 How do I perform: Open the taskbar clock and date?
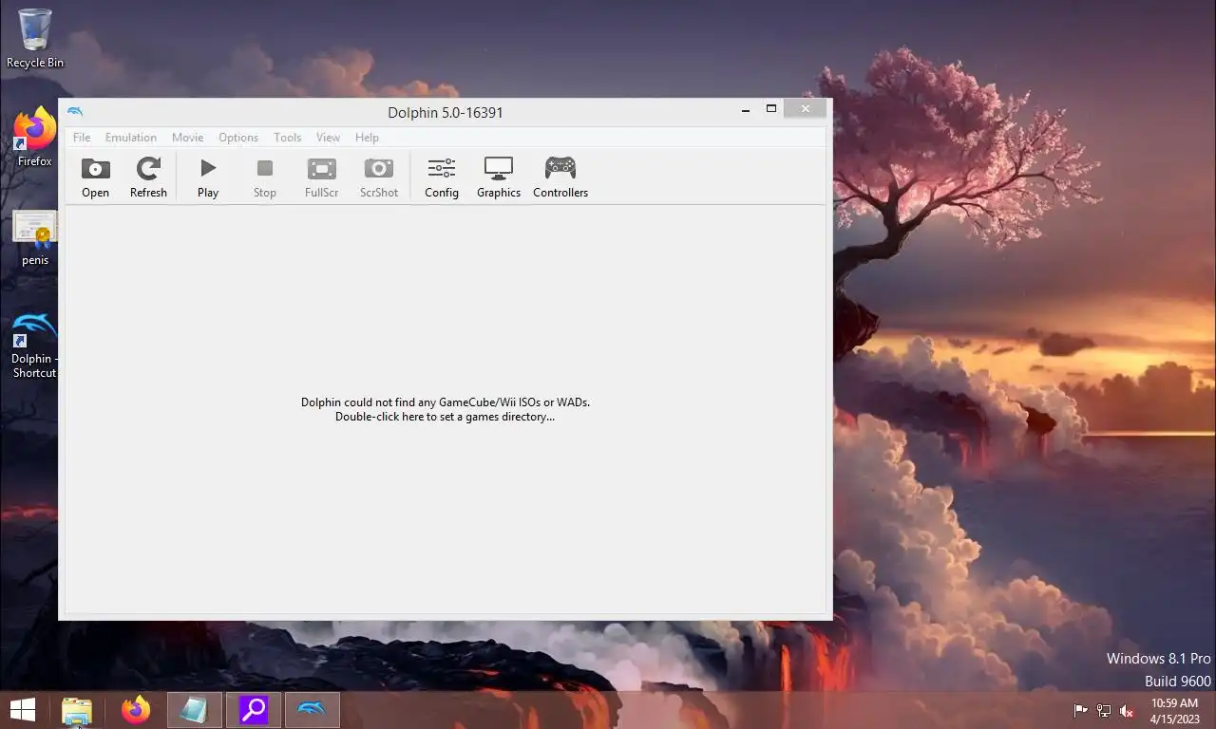(1173, 710)
